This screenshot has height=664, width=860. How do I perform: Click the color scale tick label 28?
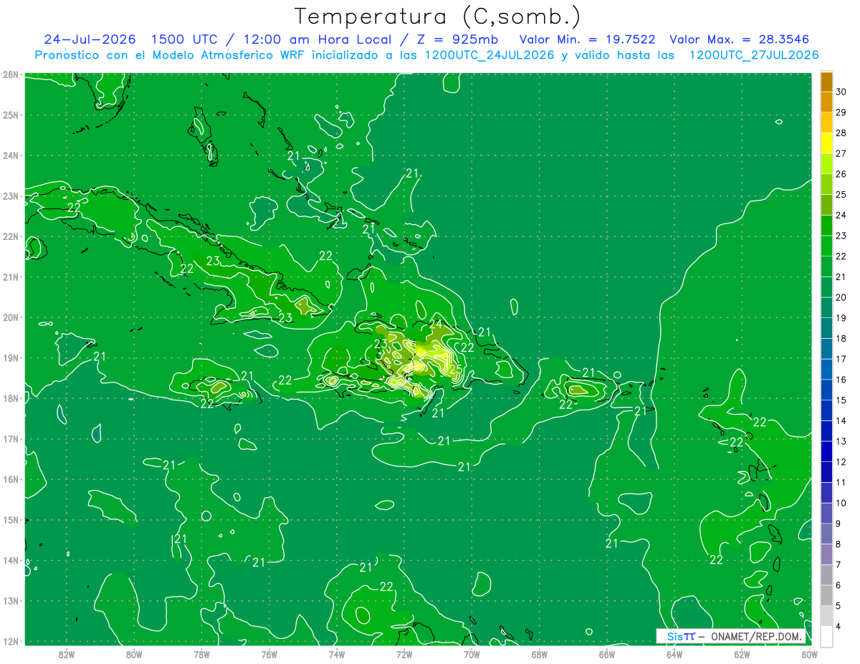pyautogui.click(x=841, y=133)
